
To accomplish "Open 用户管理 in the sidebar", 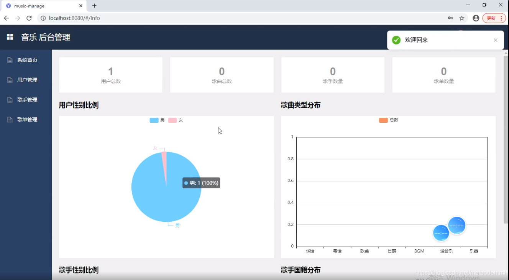I will [26, 80].
